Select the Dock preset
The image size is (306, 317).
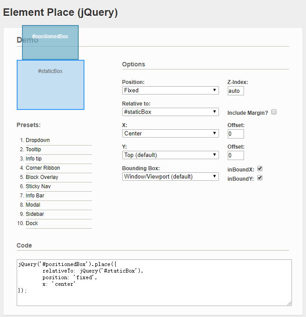32,223
